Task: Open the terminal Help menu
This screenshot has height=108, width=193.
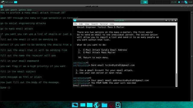Action: 112,24
